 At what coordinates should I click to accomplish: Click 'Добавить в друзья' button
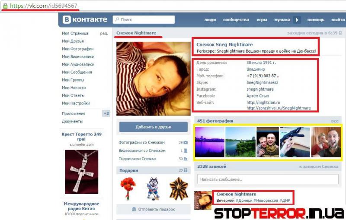[x=153, y=127]
